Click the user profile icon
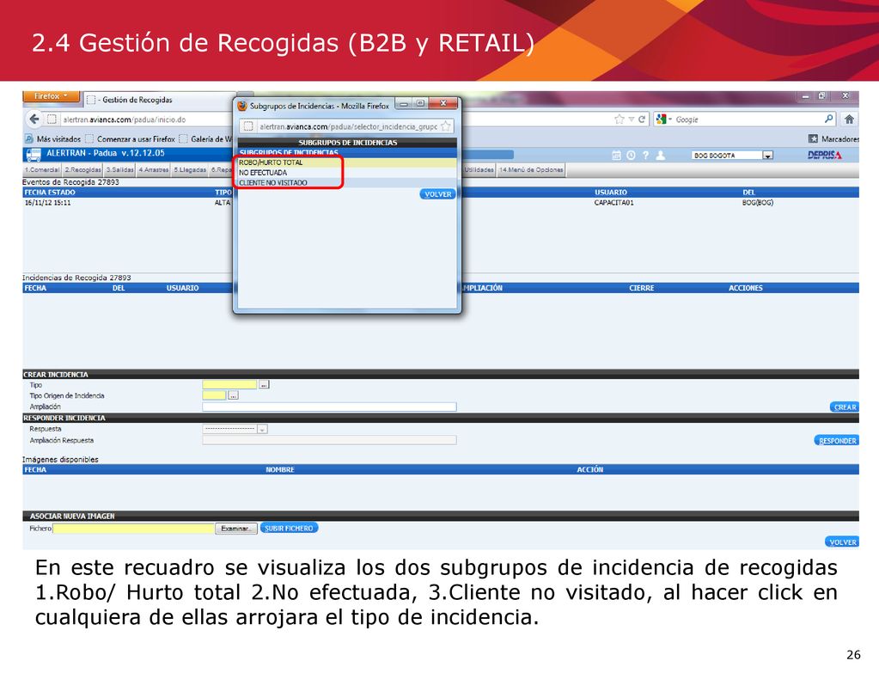This screenshot has height=673, width=879. tap(661, 156)
